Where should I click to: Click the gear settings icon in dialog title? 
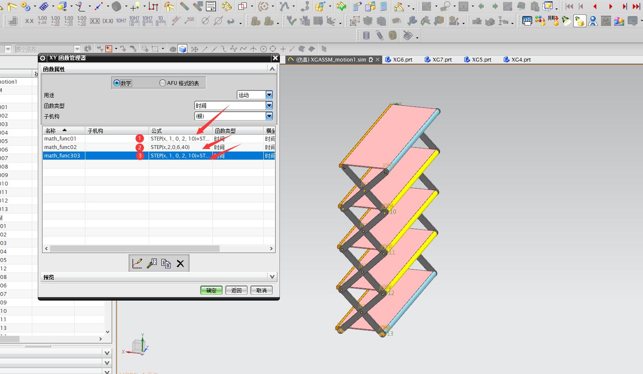pyautogui.click(x=42, y=58)
